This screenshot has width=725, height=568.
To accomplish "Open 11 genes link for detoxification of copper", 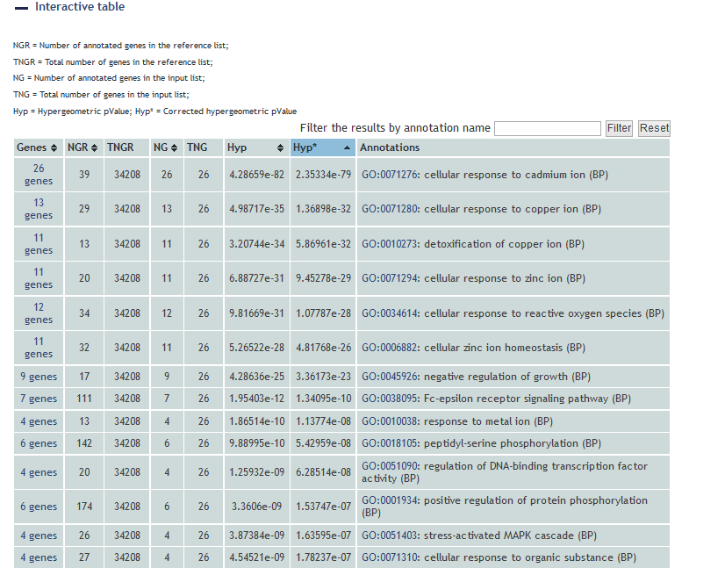I will point(39,244).
